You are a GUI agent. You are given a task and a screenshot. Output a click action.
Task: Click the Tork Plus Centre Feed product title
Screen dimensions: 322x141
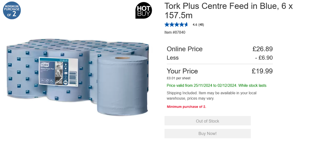pyautogui.click(x=228, y=11)
